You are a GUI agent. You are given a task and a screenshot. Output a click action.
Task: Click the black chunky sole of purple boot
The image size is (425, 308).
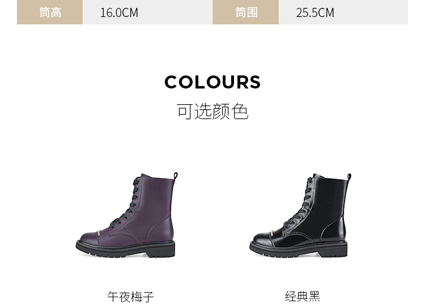tap(125, 249)
